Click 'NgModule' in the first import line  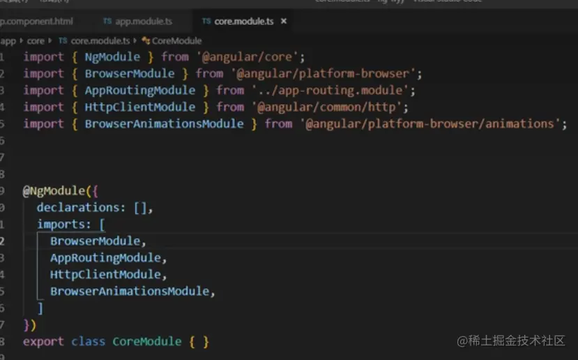pyautogui.click(x=112, y=57)
